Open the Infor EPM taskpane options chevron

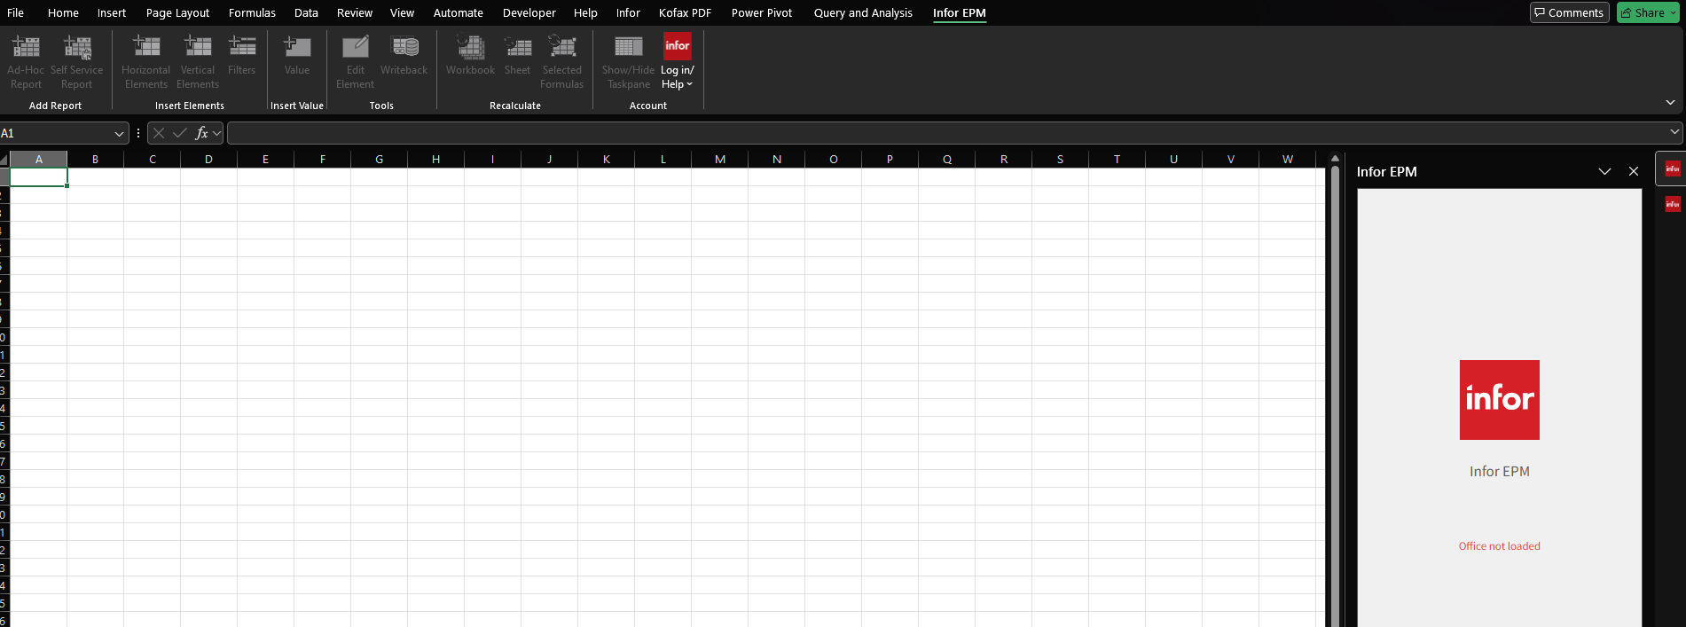click(x=1604, y=171)
